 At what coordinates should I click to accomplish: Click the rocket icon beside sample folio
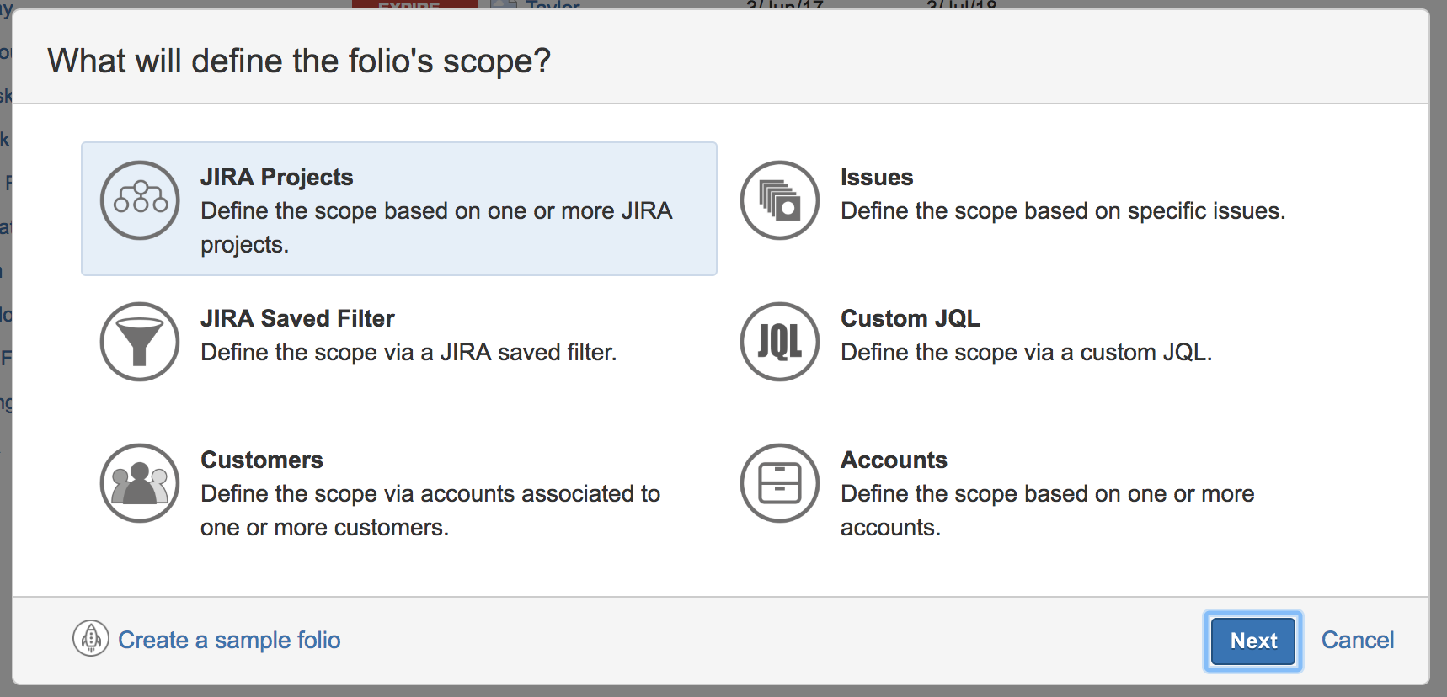91,638
